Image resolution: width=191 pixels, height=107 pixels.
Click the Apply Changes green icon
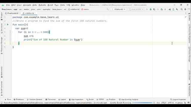[162, 9]
